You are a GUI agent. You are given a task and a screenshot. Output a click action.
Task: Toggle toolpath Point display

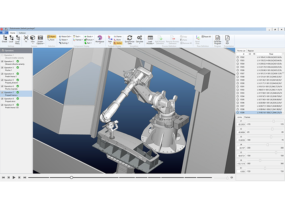click(117, 40)
